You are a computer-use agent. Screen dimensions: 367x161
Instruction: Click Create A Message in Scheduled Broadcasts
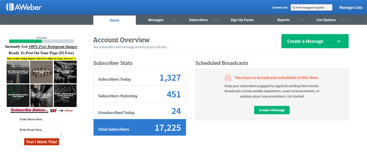[x=272, y=110]
